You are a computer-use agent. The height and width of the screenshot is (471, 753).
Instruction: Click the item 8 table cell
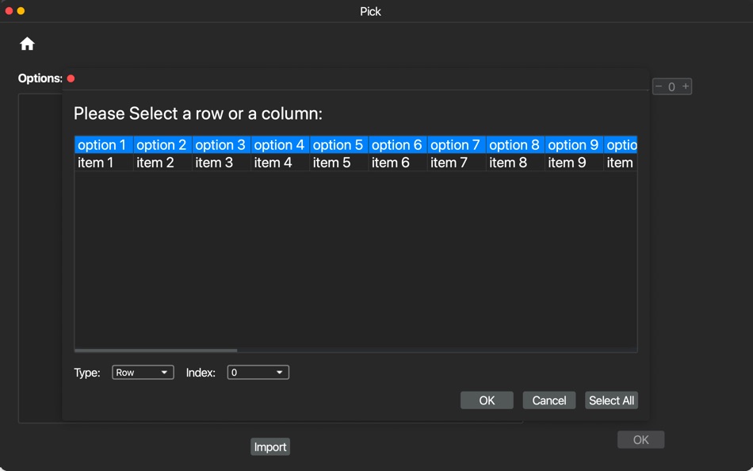point(514,162)
